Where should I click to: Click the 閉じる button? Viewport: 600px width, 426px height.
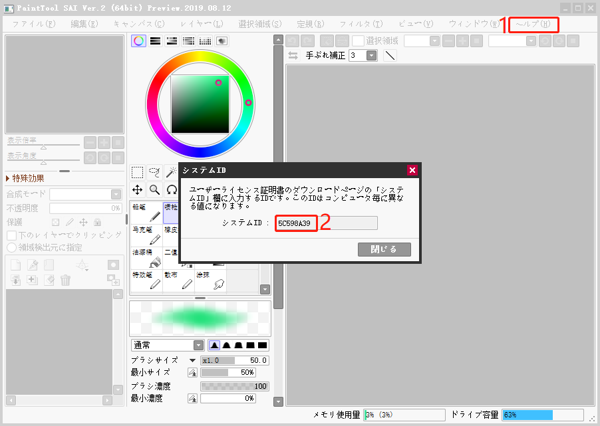(384, 249)
